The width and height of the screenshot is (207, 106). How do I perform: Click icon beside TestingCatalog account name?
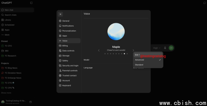point(30,102)
